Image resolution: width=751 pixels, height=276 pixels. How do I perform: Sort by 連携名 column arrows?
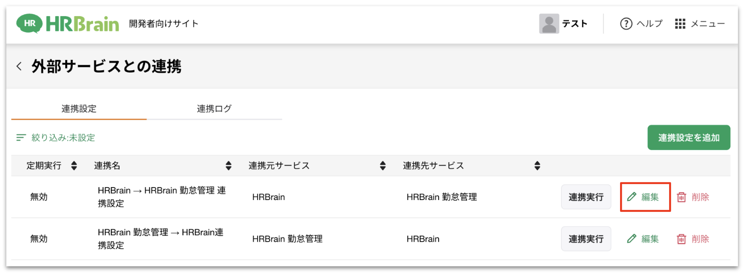pos(228,166)
